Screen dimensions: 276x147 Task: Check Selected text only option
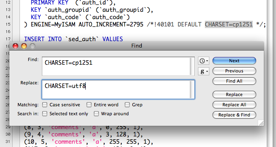[x=45, y=114]
